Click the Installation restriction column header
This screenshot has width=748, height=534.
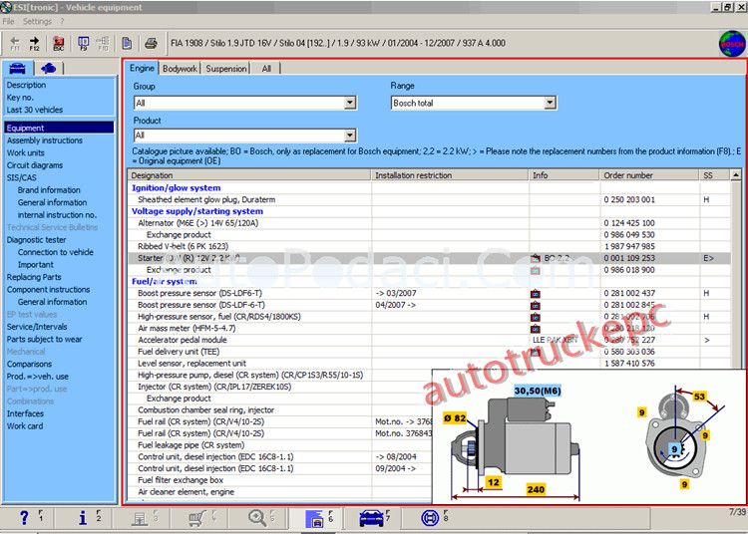450,175
